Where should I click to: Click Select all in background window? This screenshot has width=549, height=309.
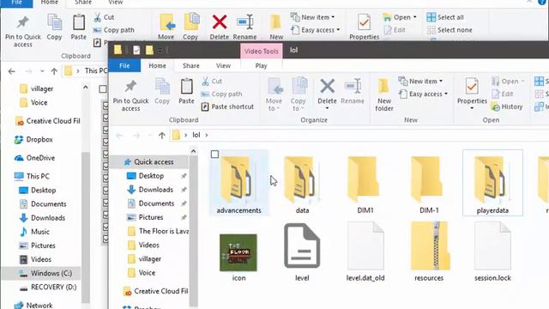click(x=445, y=17)
